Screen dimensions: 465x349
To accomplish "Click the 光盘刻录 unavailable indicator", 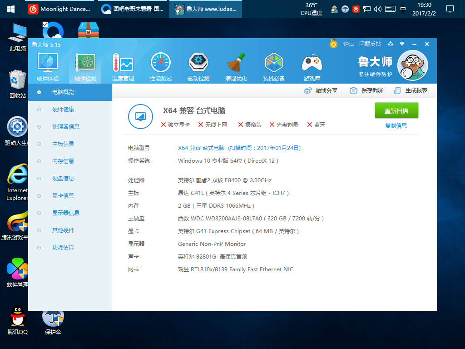I will tap(284, 125).
